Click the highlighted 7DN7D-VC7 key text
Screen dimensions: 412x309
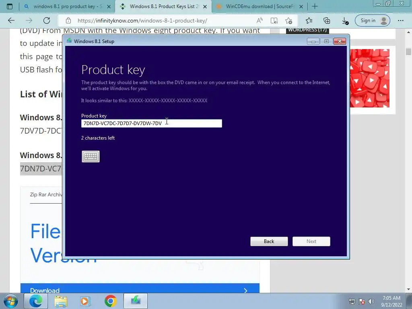41,169
